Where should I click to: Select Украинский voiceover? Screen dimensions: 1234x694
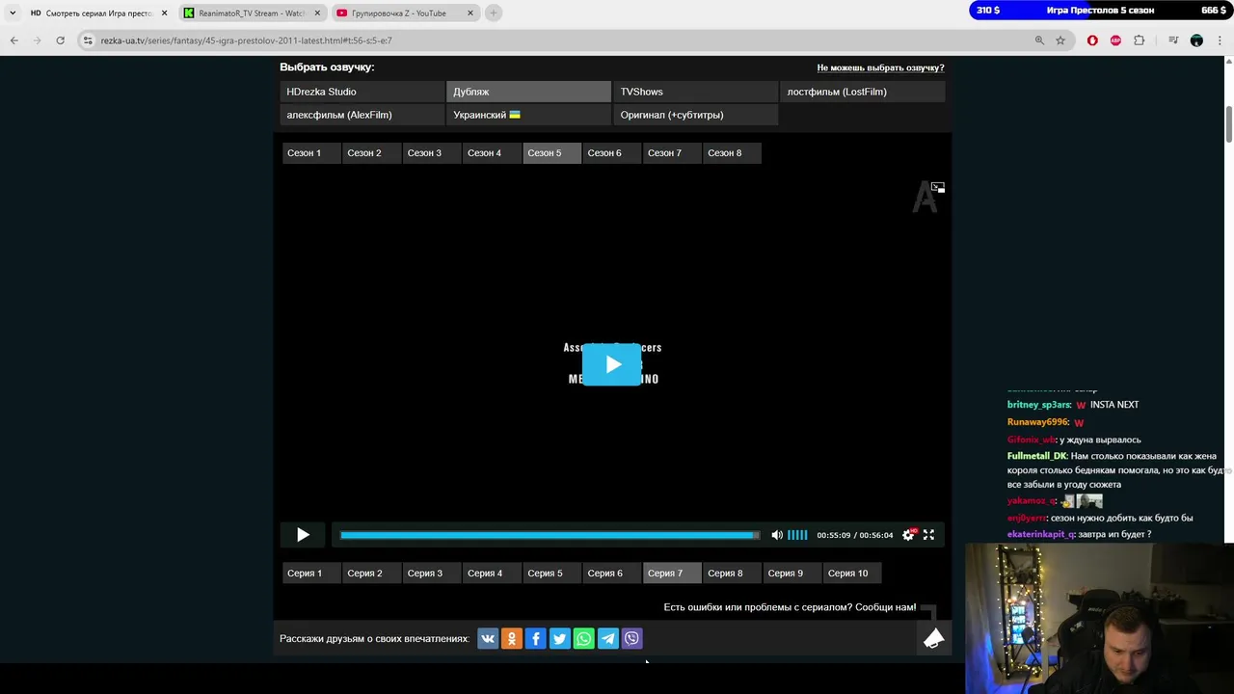click(529, 115)
